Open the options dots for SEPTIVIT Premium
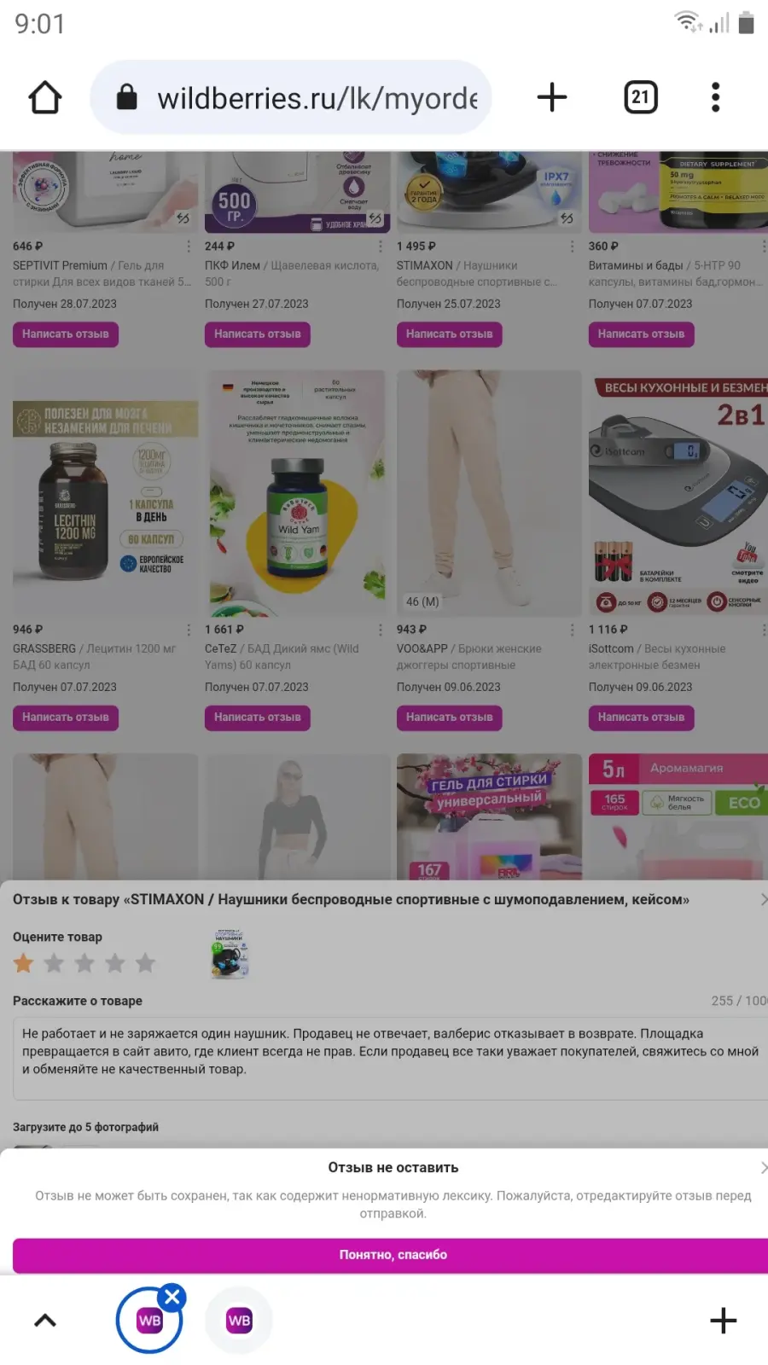This screenshot has height=1365, width=768. click(x=189, y=246)
